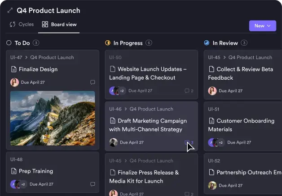
Task: Click the In Progress status indicator
Action: [x=108, y=43]
